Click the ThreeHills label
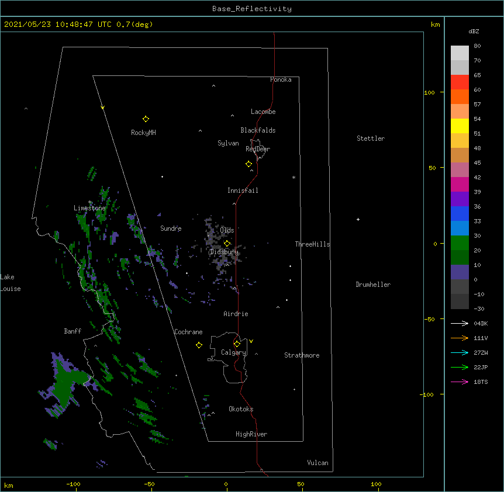The image size is (504, 492). [x=312, y=244]
